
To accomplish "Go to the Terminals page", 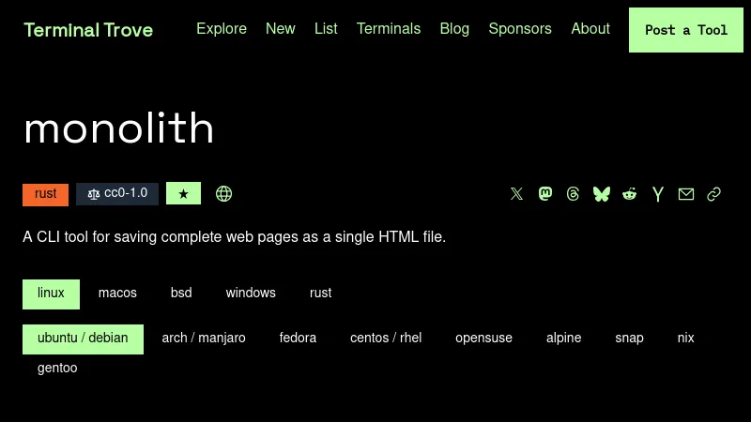I will pyautogui.click(x=389, y=29).
